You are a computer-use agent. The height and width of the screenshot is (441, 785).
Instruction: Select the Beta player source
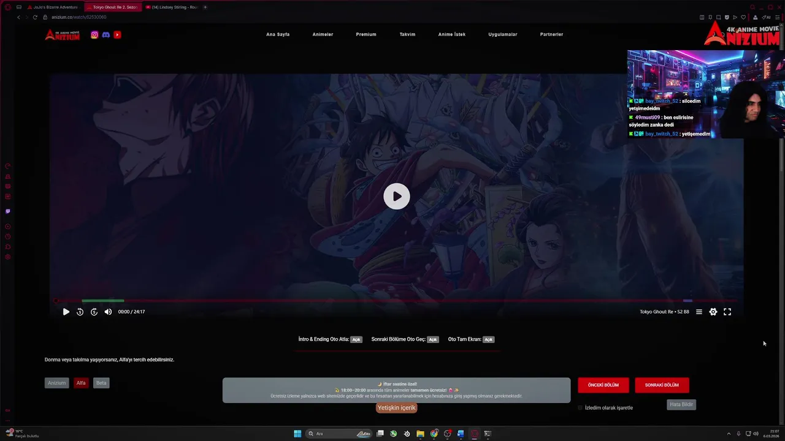(101, 383)
